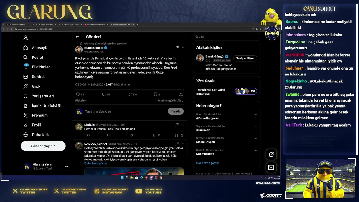Click Grok icon on Burak Güngör's post
This screenshot has width=359, height=202.
[x=177, y=48]
